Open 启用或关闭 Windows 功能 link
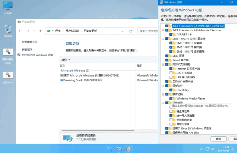 [x=37, y=55]
